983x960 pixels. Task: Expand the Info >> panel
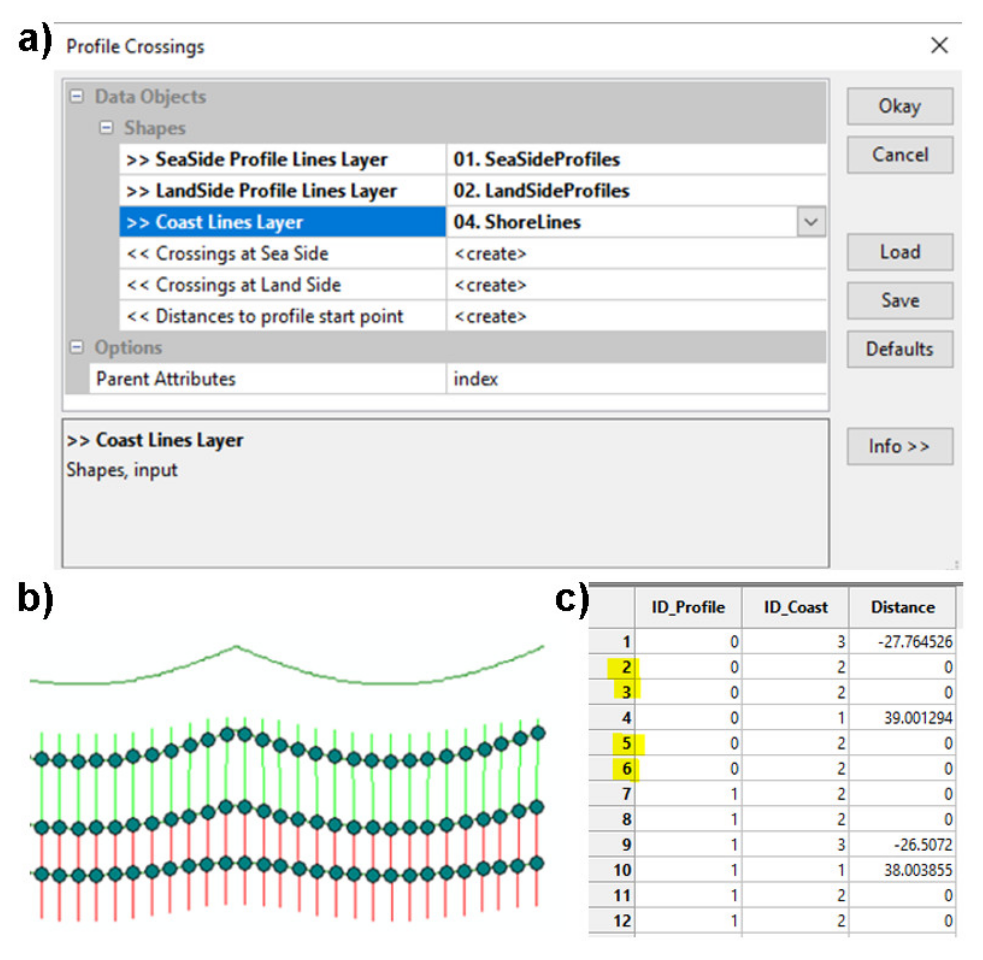click(899, 446)
